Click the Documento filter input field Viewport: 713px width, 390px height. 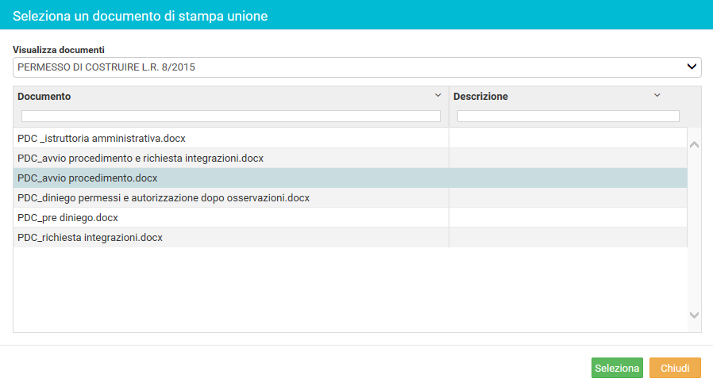(x=231, y=117)
